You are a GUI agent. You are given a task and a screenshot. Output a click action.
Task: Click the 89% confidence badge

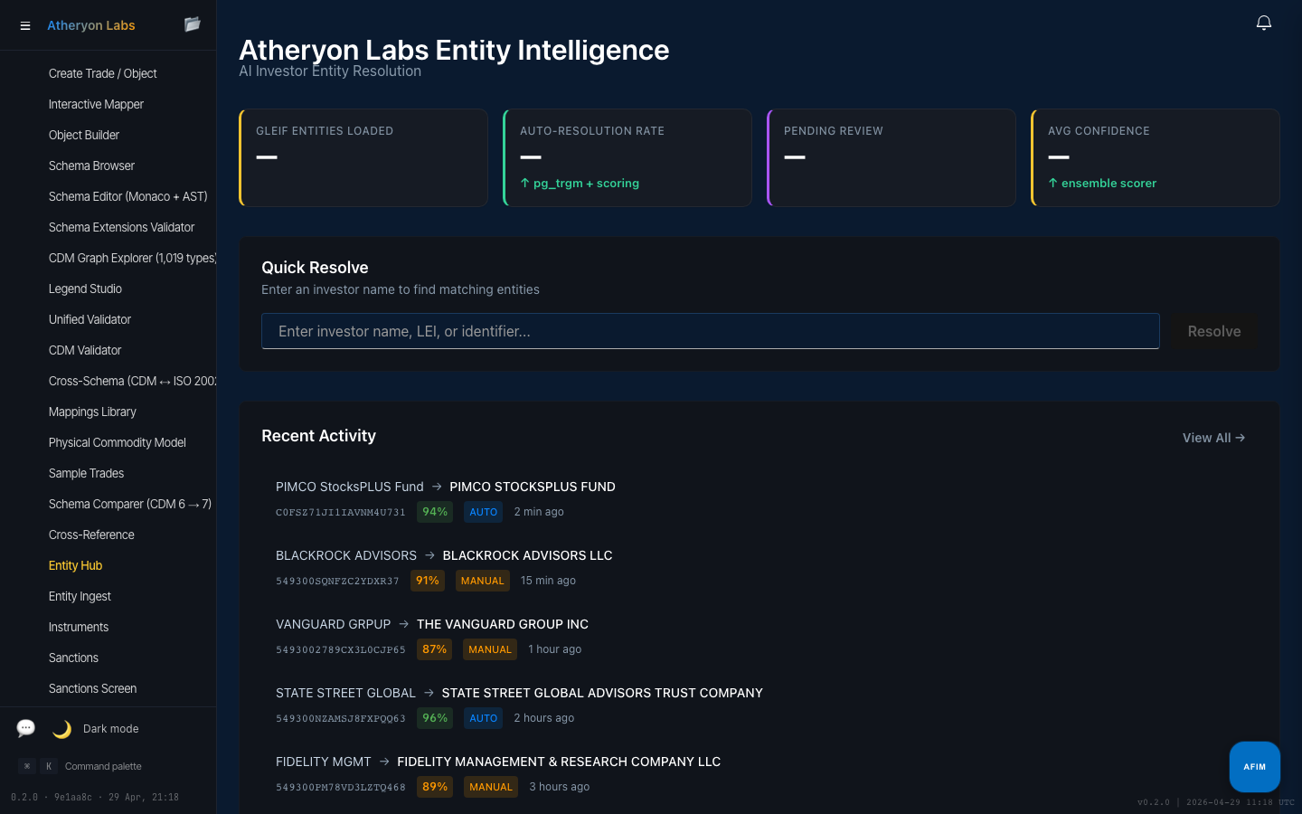435,787
